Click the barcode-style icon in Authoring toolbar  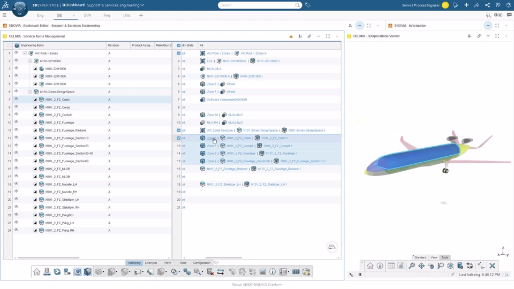coord(296,272)
